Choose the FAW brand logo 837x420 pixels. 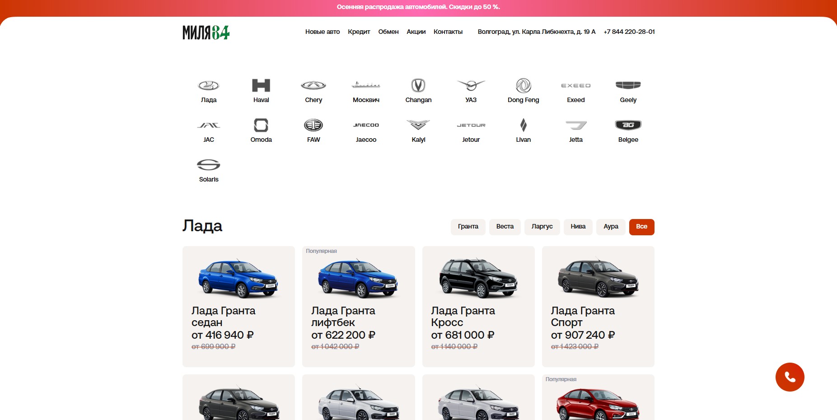[313, 125]
